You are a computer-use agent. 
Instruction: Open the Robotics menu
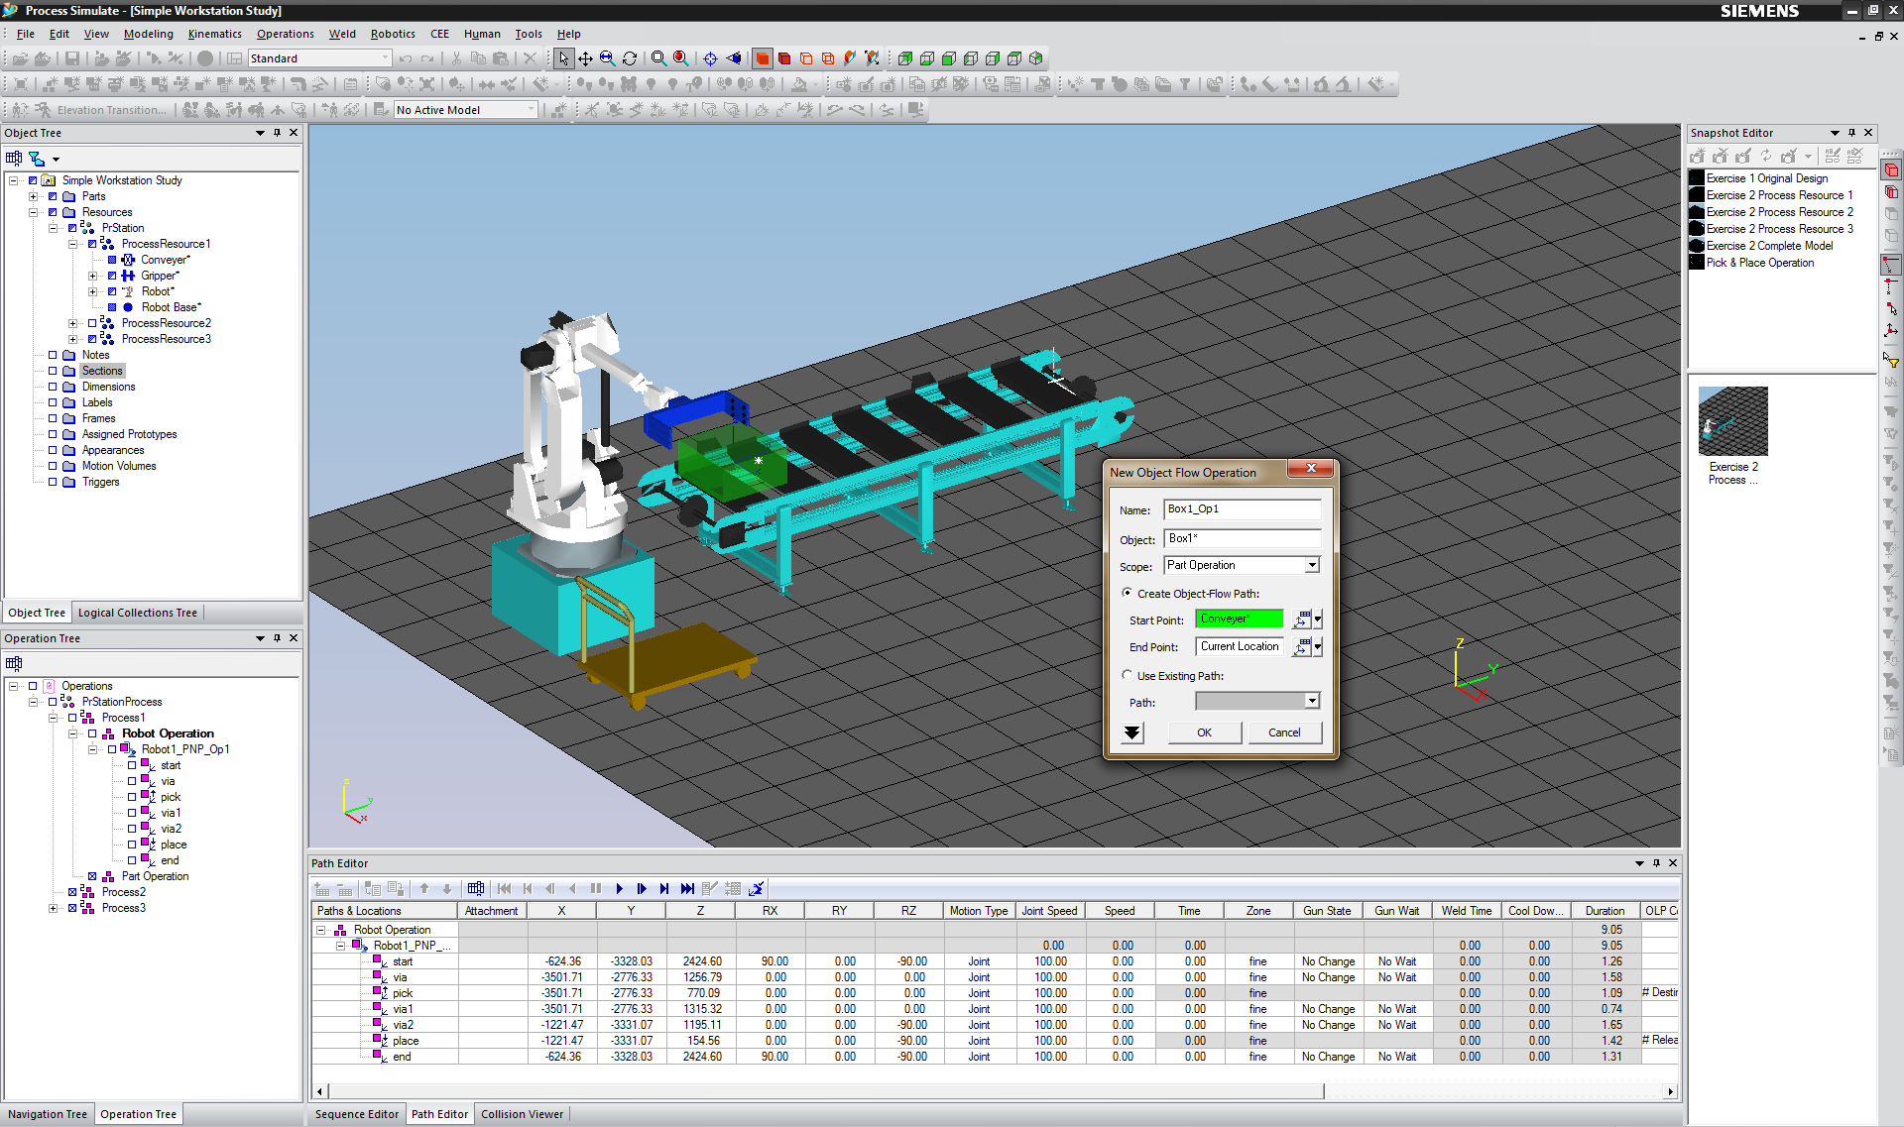coord(393,34)
